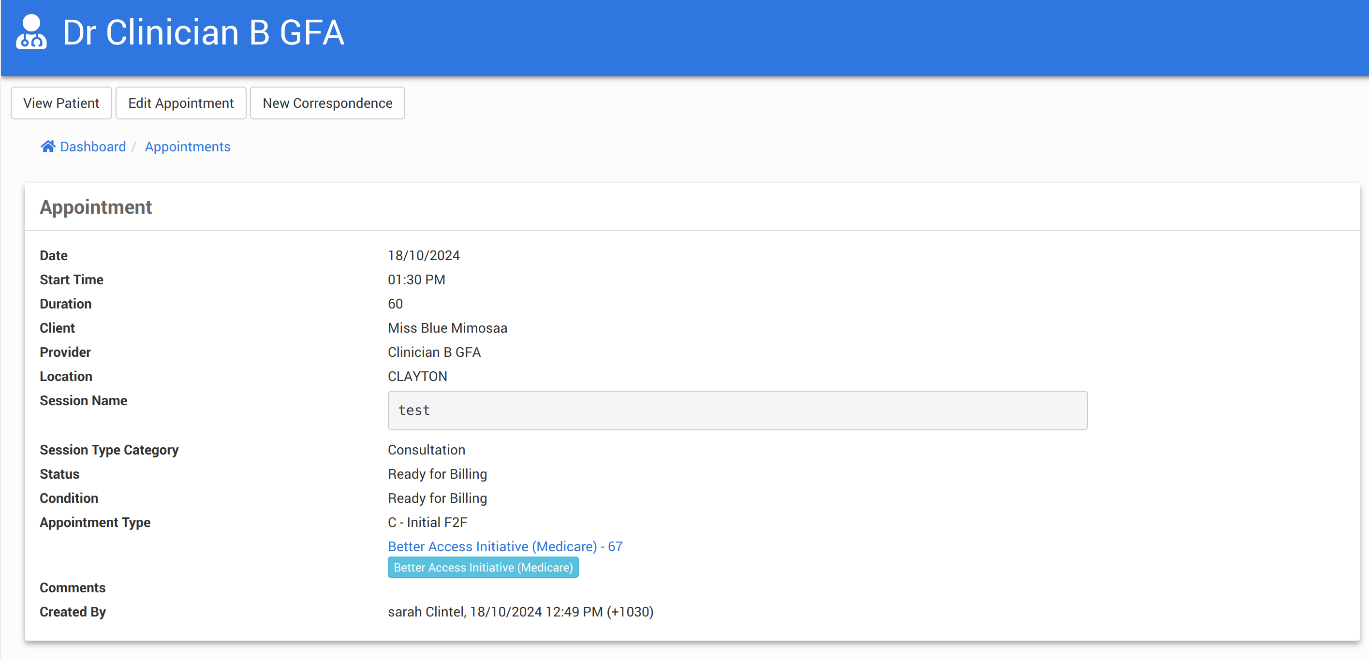Viewport: 1369px width, 660px height.
Task: Click the Ready for Billing status value
Action: pos(437,474)
